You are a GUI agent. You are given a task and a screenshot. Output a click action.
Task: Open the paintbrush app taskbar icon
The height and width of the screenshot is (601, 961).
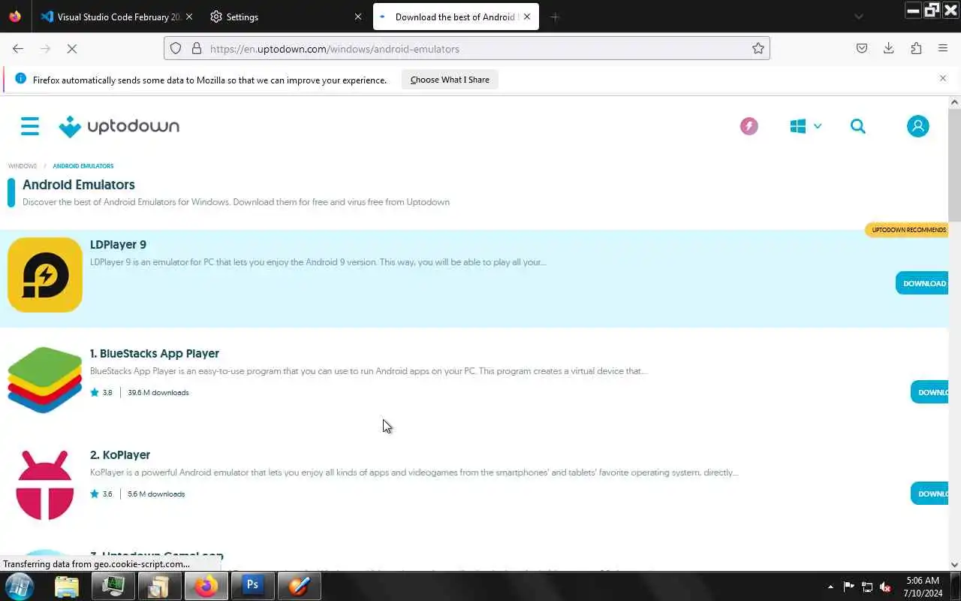[300, 586]
